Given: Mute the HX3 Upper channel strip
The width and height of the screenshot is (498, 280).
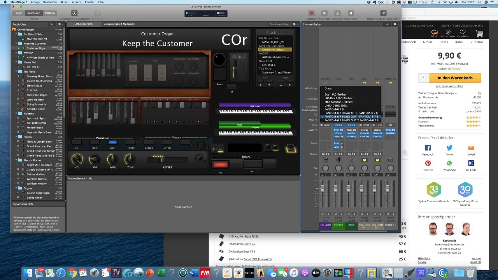Looking at the screenshot, I should [x=323, y=213].
